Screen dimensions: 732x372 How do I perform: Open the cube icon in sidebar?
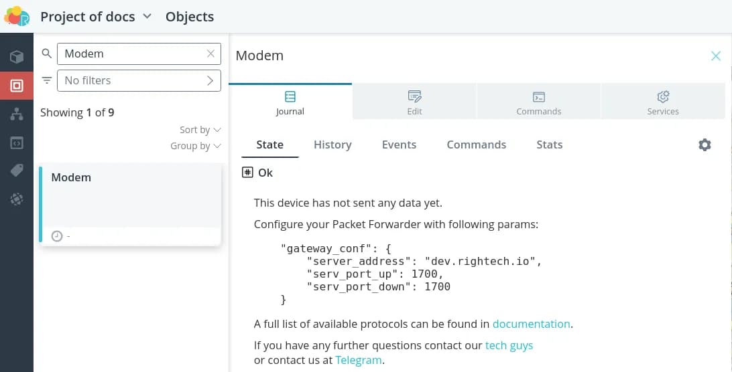click(17, 57)
